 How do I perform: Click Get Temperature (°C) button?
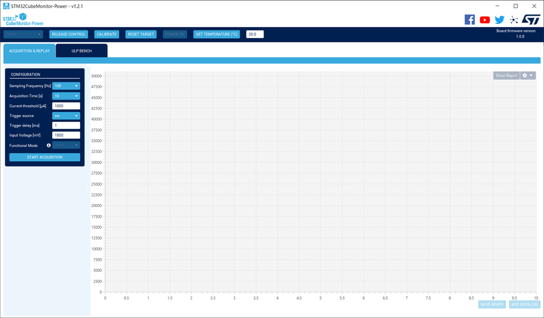click(217, 34)
